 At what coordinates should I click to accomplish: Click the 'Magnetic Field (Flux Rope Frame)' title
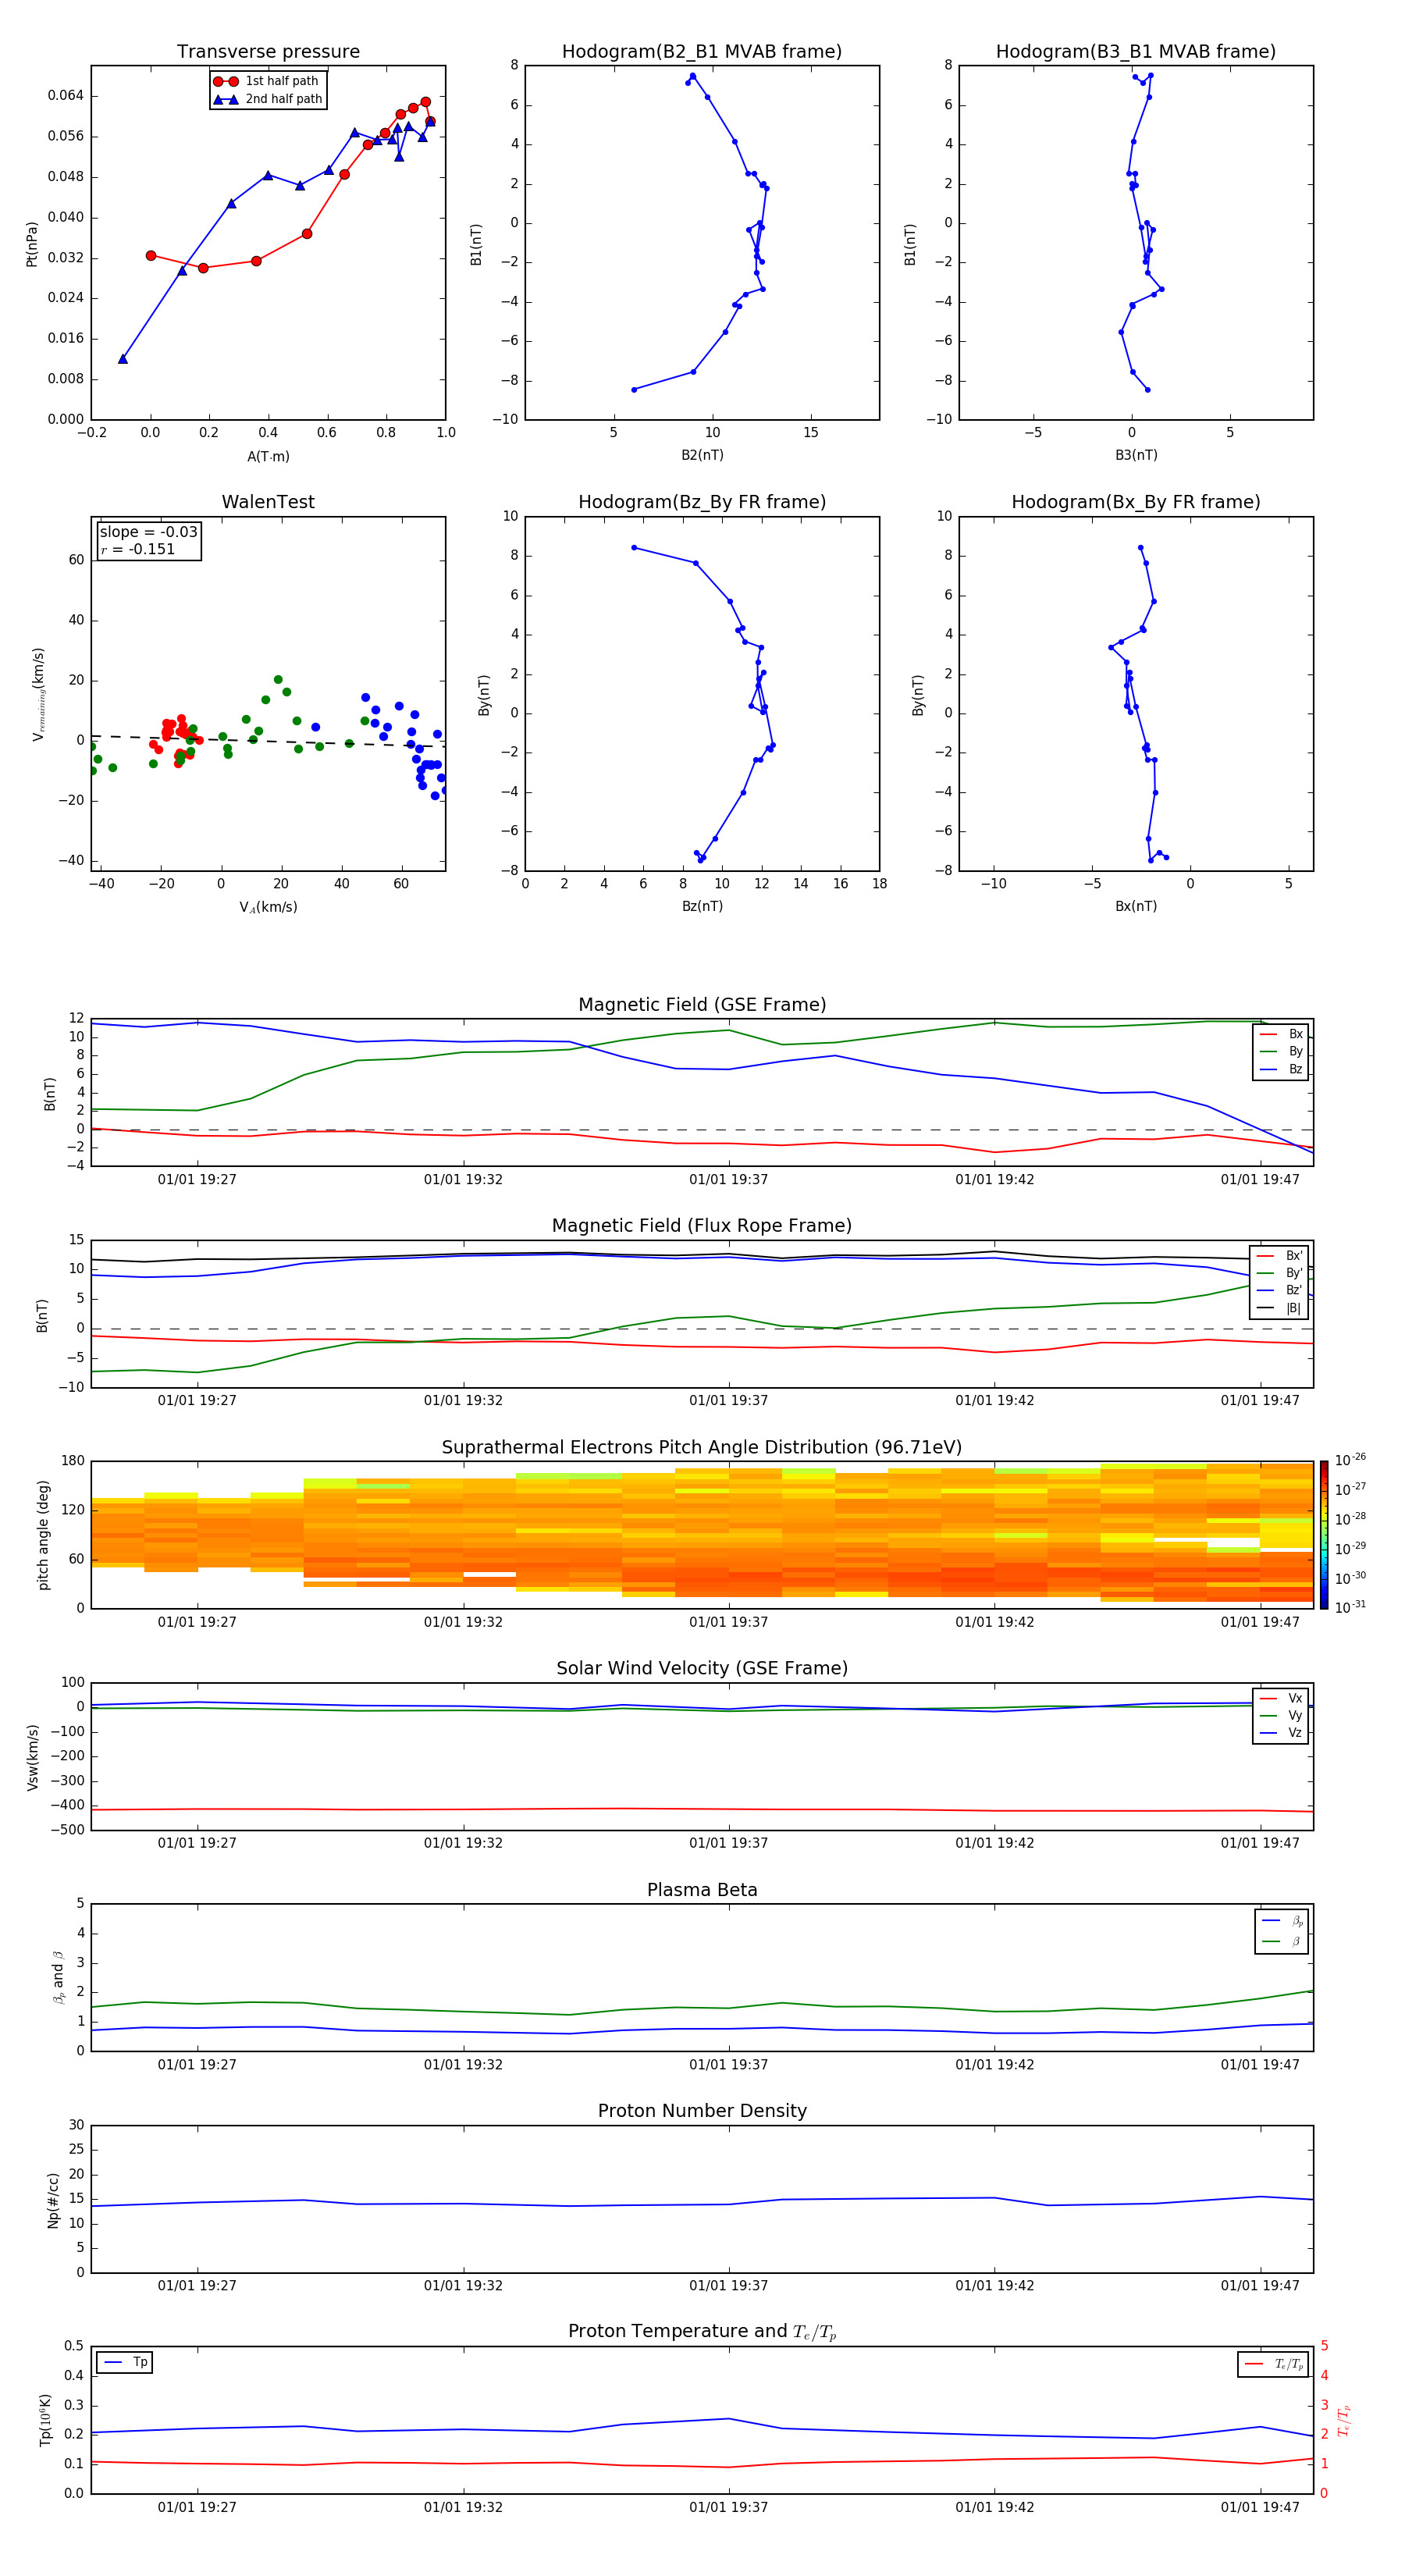click(702, 1226)
